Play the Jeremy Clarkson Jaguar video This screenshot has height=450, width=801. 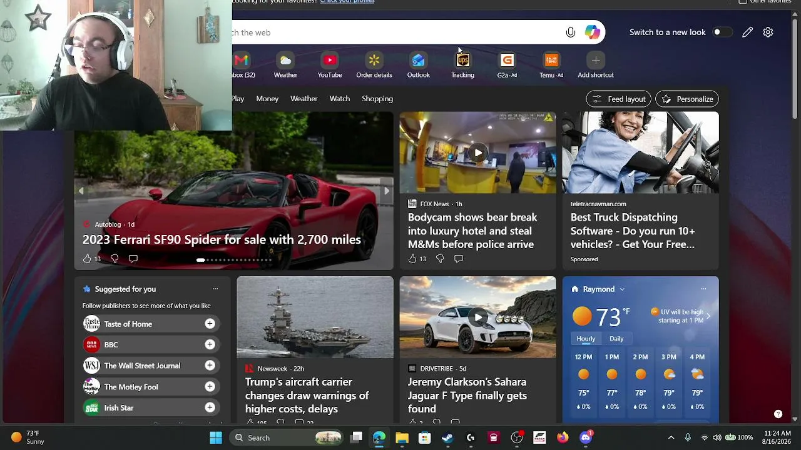(x=478, y=317)
